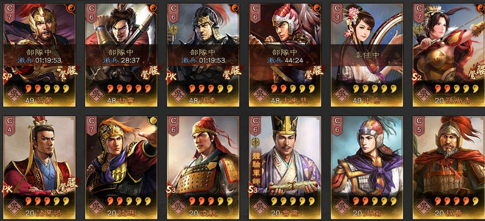Select the 程普 general card
This screenshot has height=221, width=485.
point(449,168)
